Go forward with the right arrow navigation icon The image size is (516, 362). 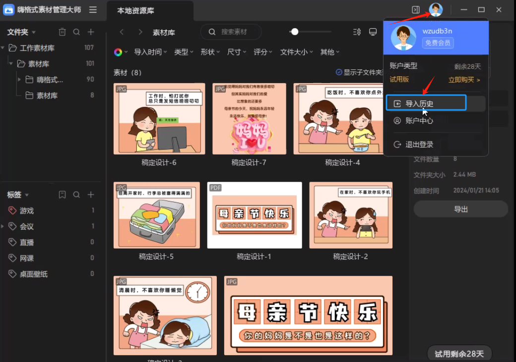[x=140, y=32]
